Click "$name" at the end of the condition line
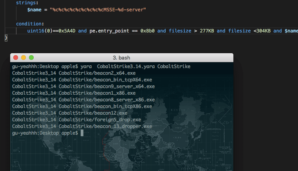The image size is (298, 171). point(291,31)
